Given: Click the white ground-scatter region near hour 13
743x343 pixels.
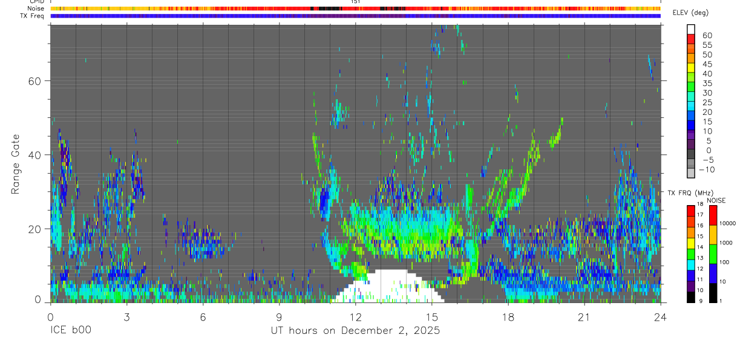Looking at the screenshot, I should [387, 287].
